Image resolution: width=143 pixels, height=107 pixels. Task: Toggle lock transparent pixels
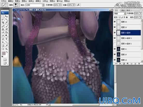point(120,17)
